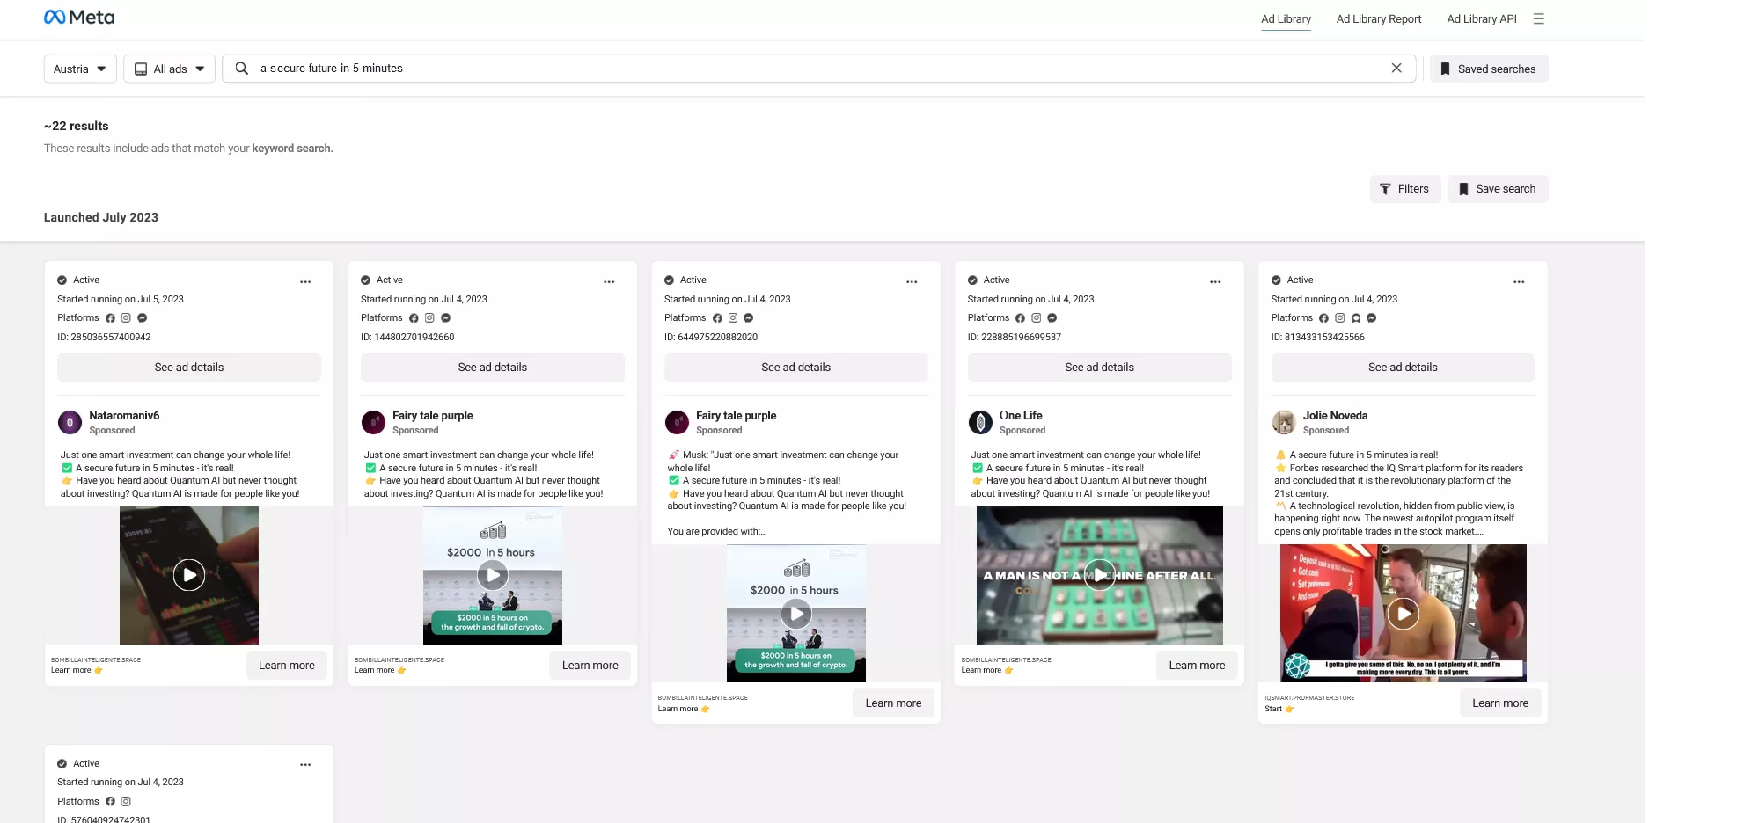
Task: Open the three-dot menu on Nataromaniv6's ad card
Action: click(x=305, y=281)
